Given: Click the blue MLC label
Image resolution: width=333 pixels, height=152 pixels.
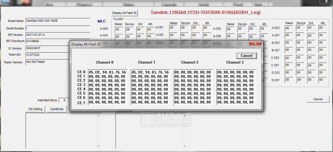Looking at the screenshot, I should click(x=102, y=21).
